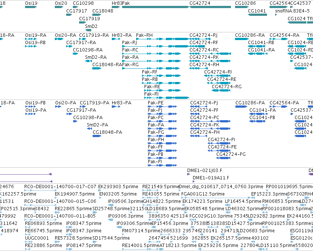Screen dimensions: 313x251
Task: Click the EK194907.5prime EST label
Action: coord(75,194)
